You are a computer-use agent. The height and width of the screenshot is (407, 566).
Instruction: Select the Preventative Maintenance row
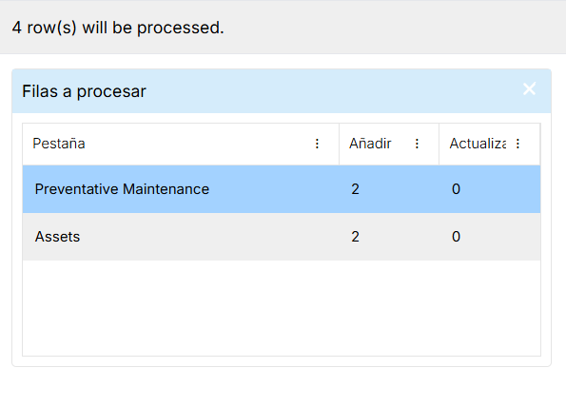282,189
